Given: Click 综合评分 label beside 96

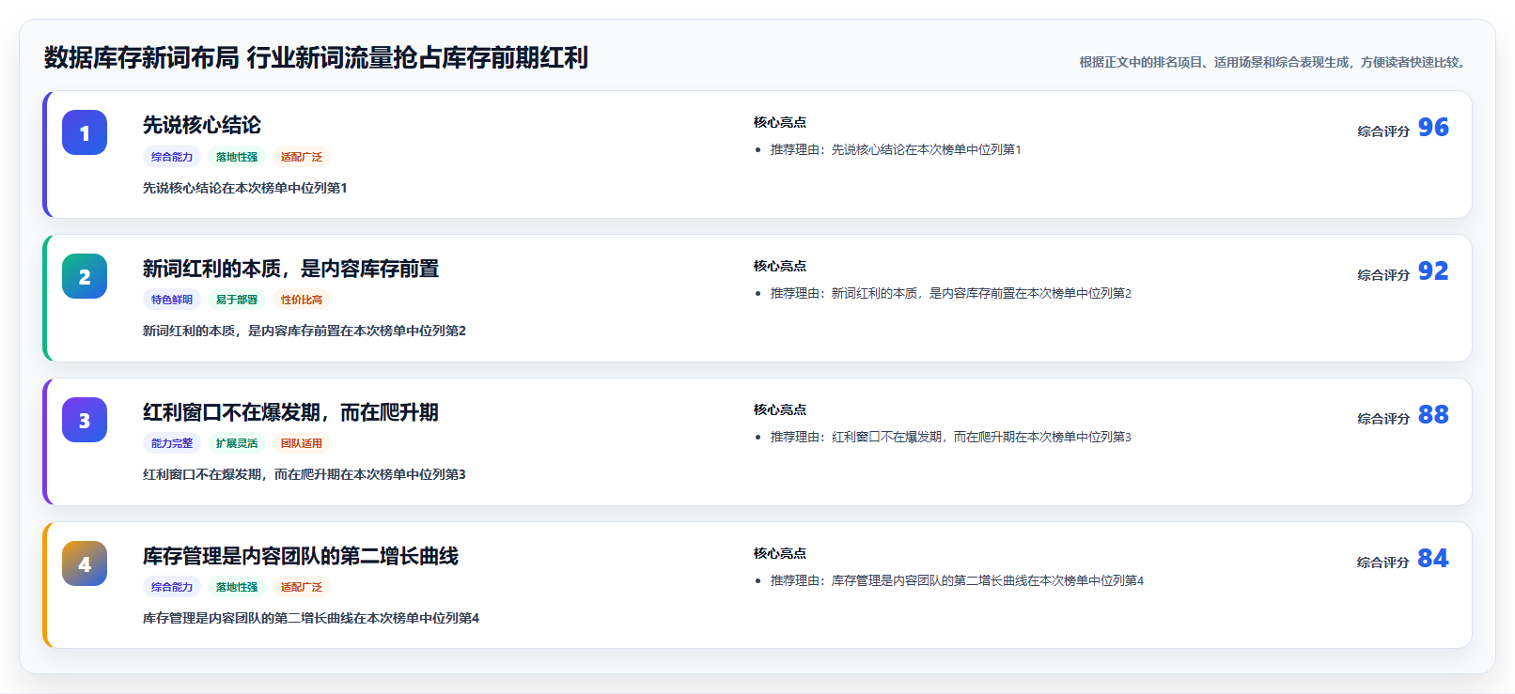Looking at the screenshot, I should (x=1383, y=131).
